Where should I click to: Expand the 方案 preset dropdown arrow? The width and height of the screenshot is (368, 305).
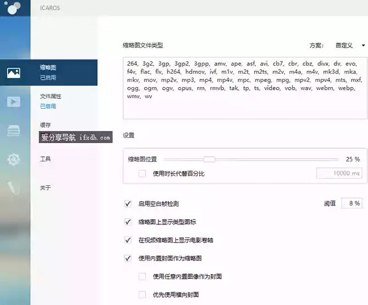(x=363, y=45)
